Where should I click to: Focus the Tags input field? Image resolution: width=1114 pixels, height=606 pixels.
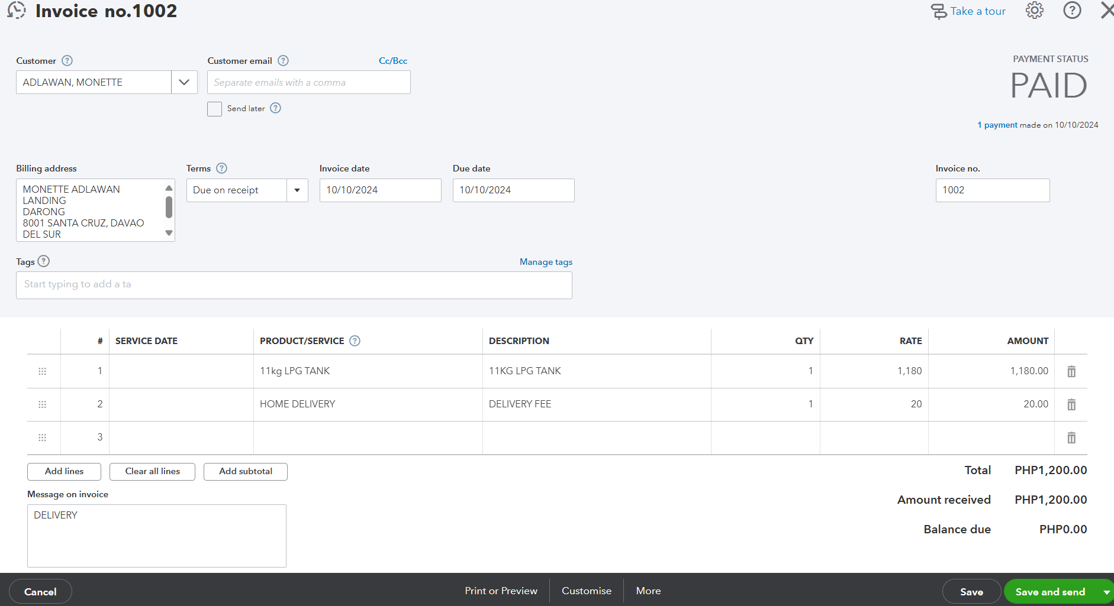click(x=294, y=285)
